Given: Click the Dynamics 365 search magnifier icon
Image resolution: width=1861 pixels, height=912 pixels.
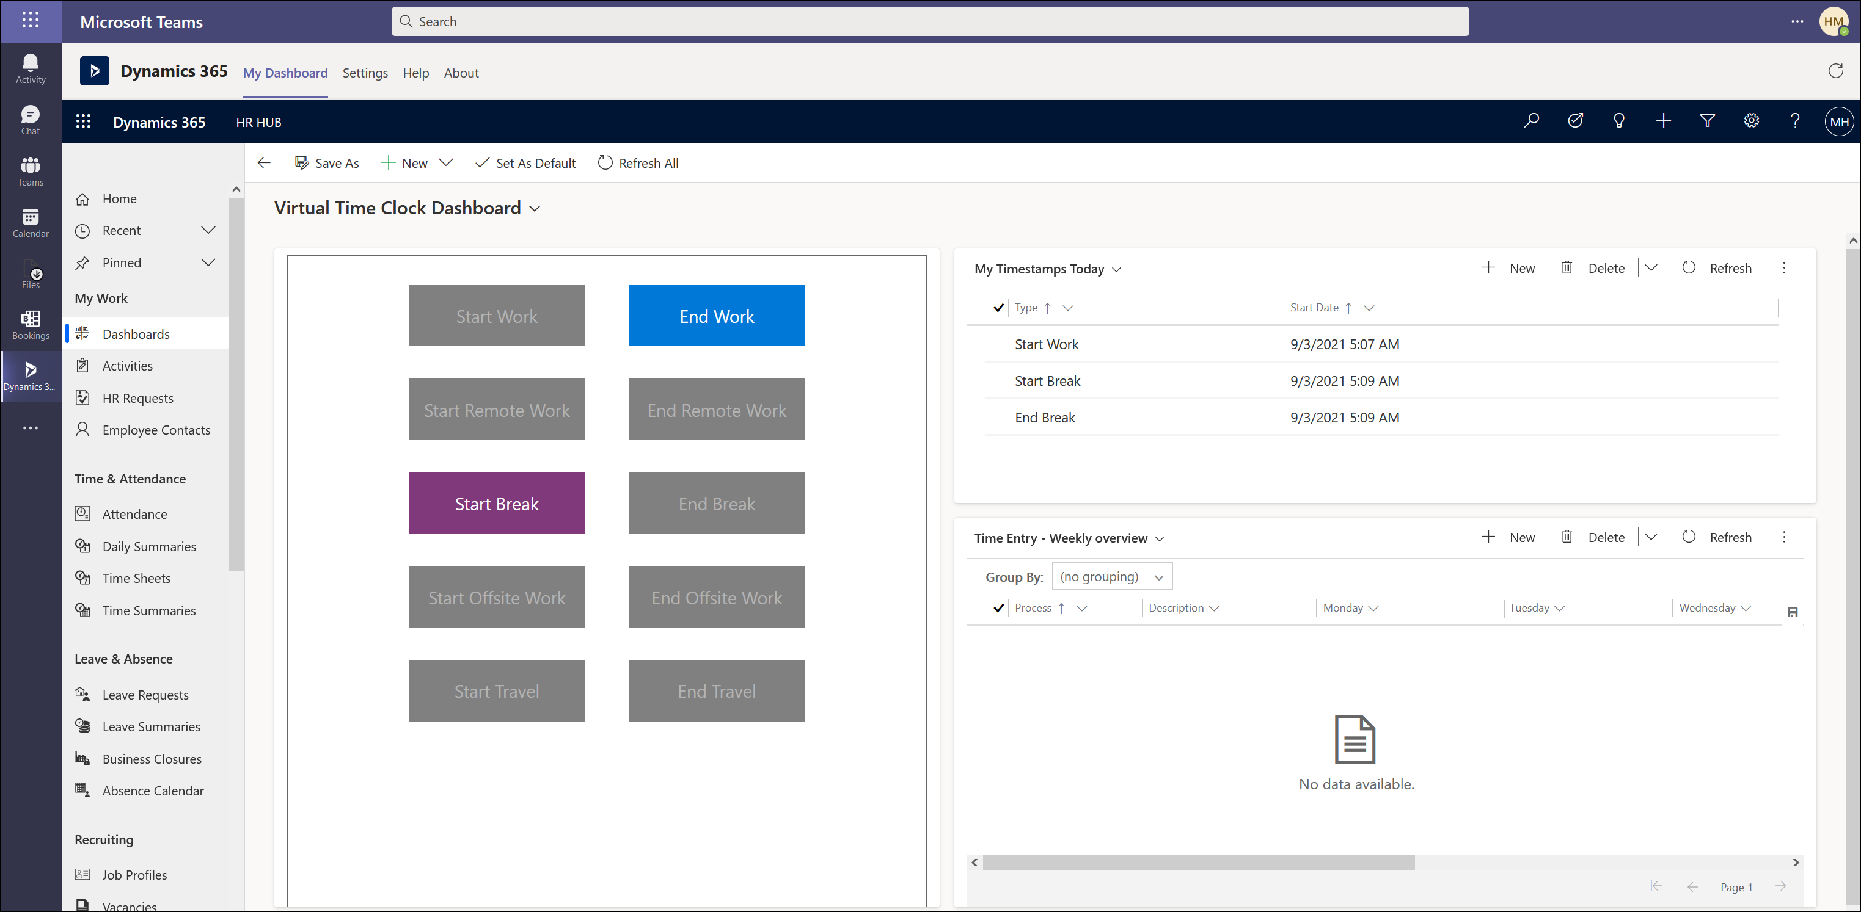Looking at the screenshot, I should click(x=1531, y=121).
